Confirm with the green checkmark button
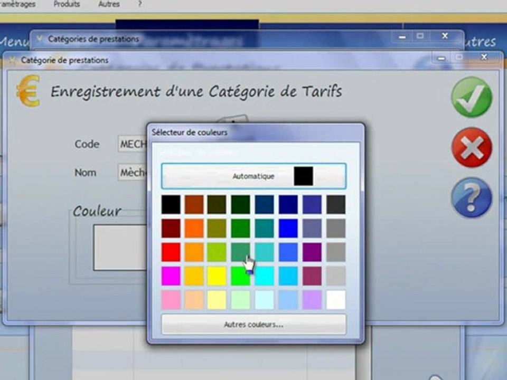Screen dimensions: 507x380 point(472,97)
